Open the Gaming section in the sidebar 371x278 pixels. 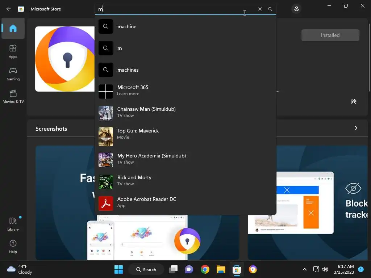point(13,74)
